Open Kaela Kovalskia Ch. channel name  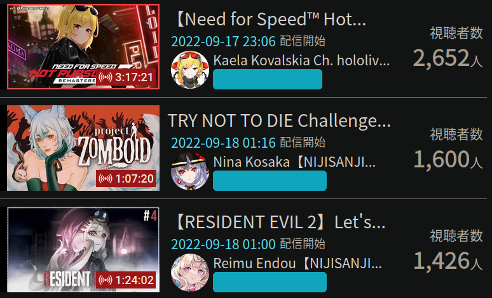[x=301, y=60]
